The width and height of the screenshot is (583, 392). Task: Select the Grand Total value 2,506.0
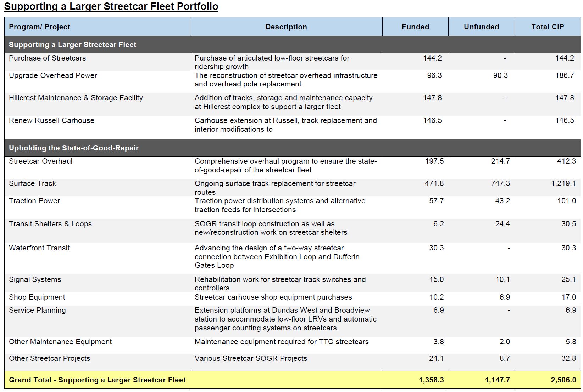(563, 380)
